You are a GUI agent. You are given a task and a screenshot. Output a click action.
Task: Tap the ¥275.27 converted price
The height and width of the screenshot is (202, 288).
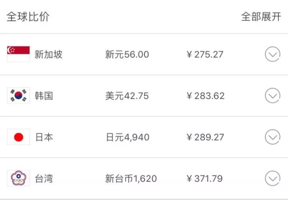tap(205, 55)
